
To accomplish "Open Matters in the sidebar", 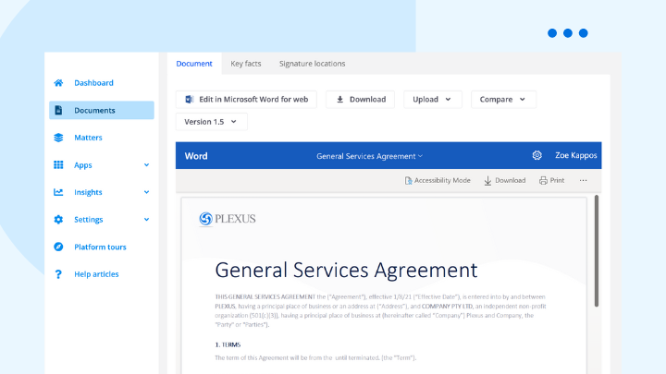I will (89, 138).
